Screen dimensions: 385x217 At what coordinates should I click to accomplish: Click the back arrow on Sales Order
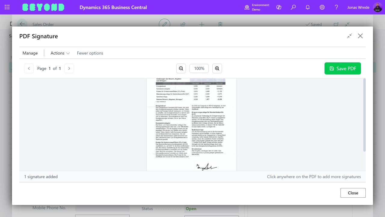click(22, 24)
